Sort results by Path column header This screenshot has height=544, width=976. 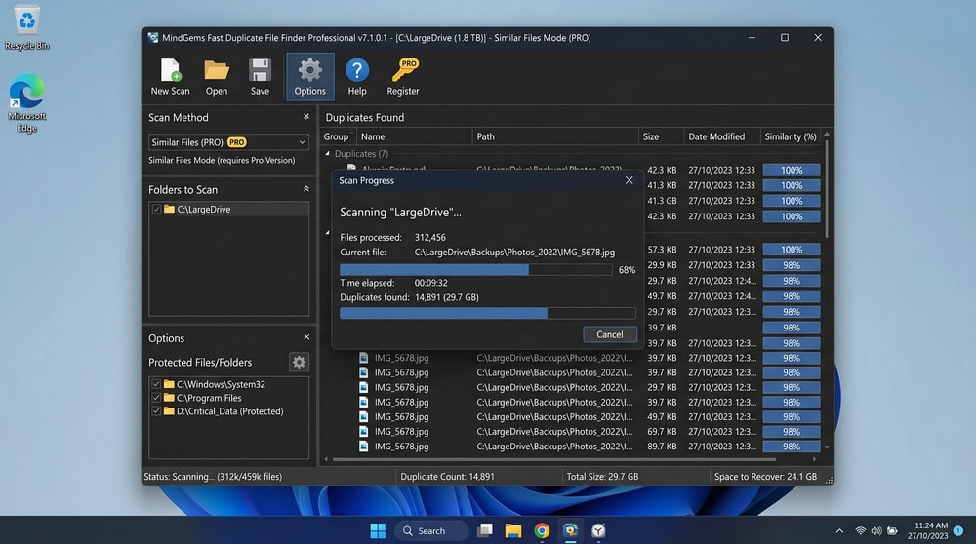555,136
